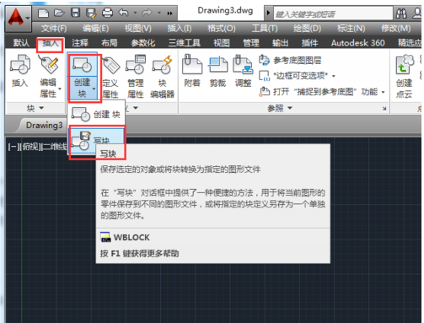Click the 创建块 create block icon
This screenshot has height=323, width=424.
[82, 65]
